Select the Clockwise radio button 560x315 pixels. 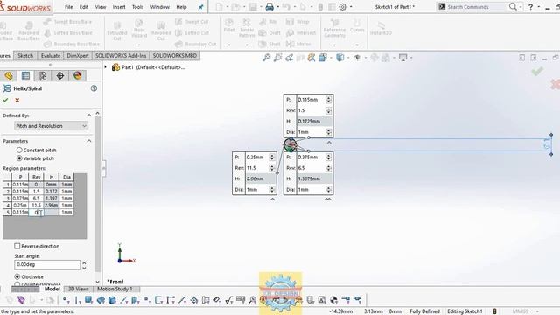17,276
